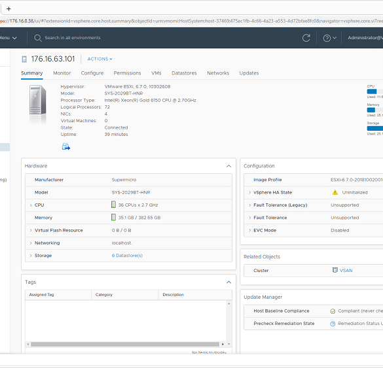383x368 pixels.
Task: Click the Supermicro manufacturer value
Action: (124, 180)
